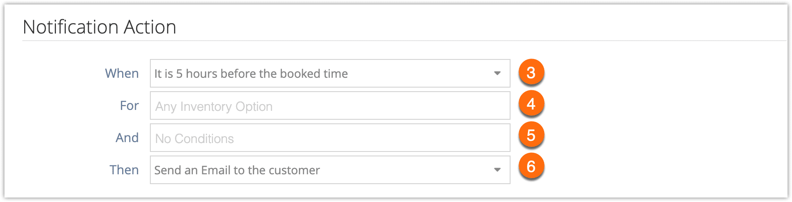
Task: Click the And label
Action: 127,138
